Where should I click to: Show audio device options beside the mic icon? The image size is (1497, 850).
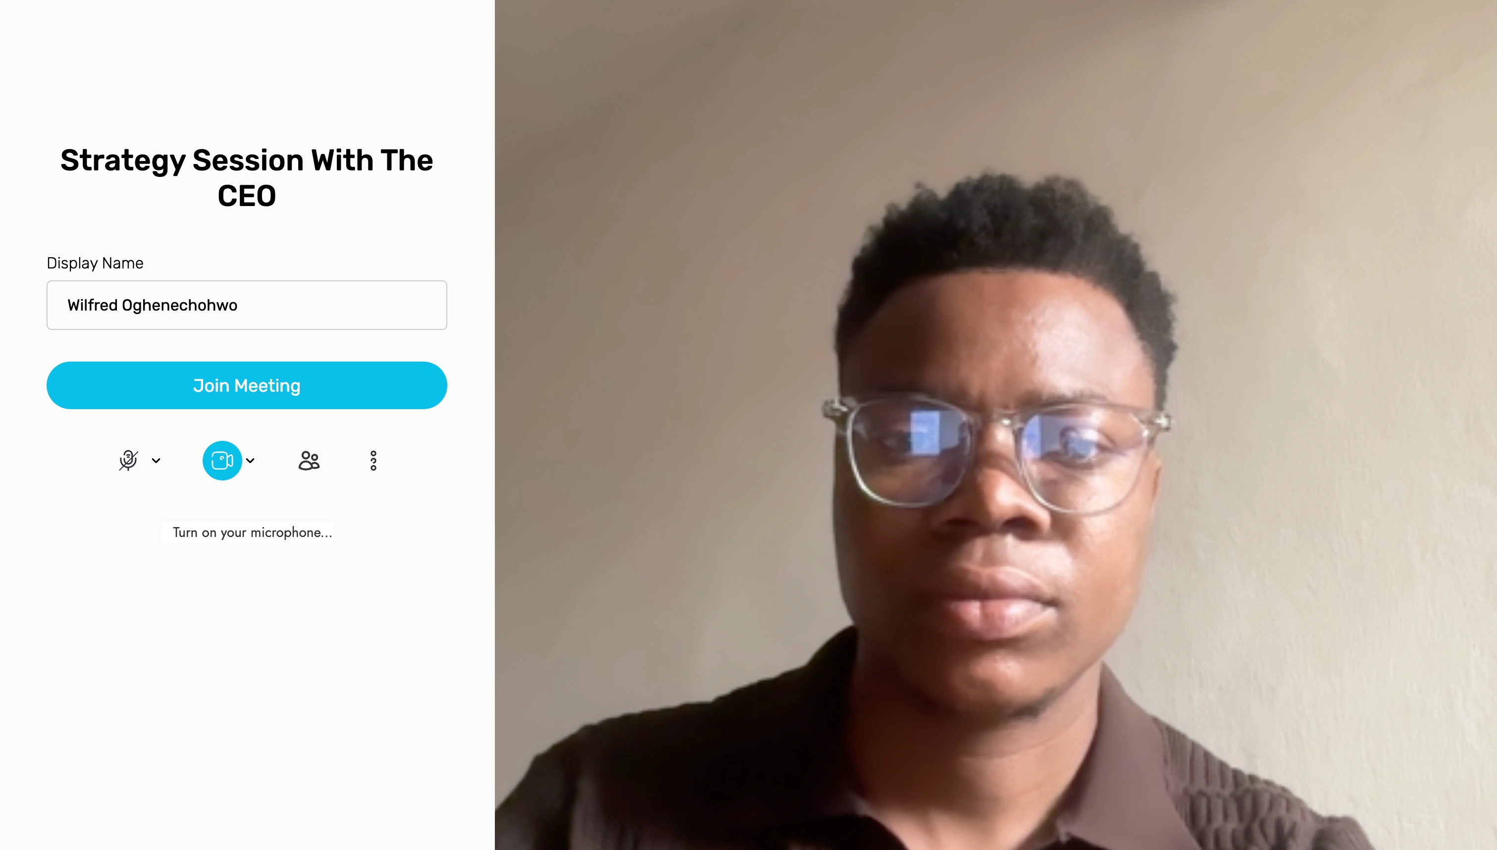pos(156,461)
